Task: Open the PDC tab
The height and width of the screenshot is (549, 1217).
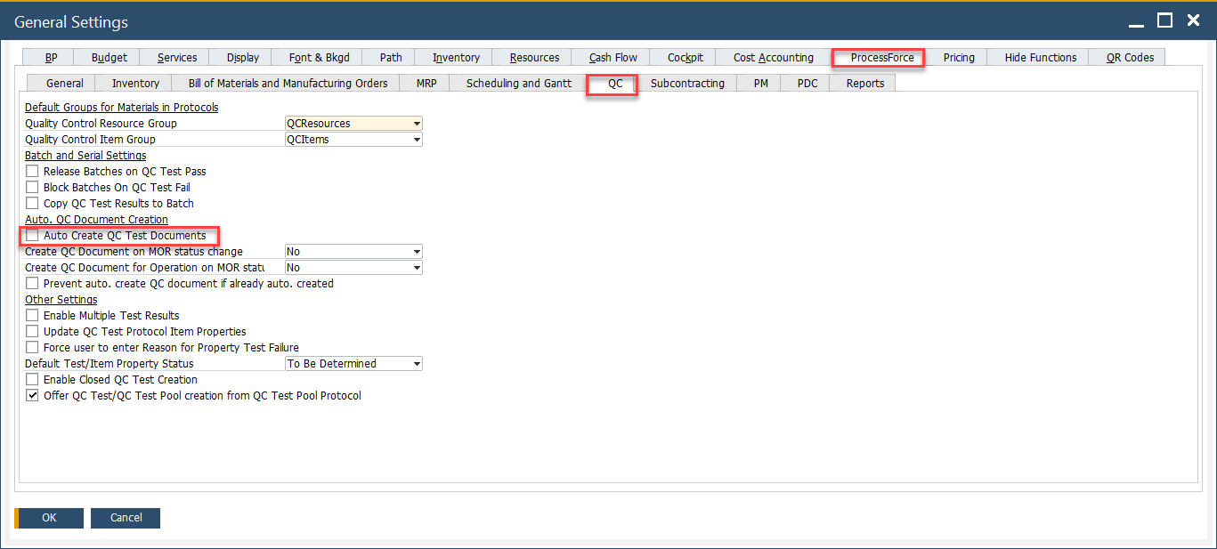Action: 805,83
